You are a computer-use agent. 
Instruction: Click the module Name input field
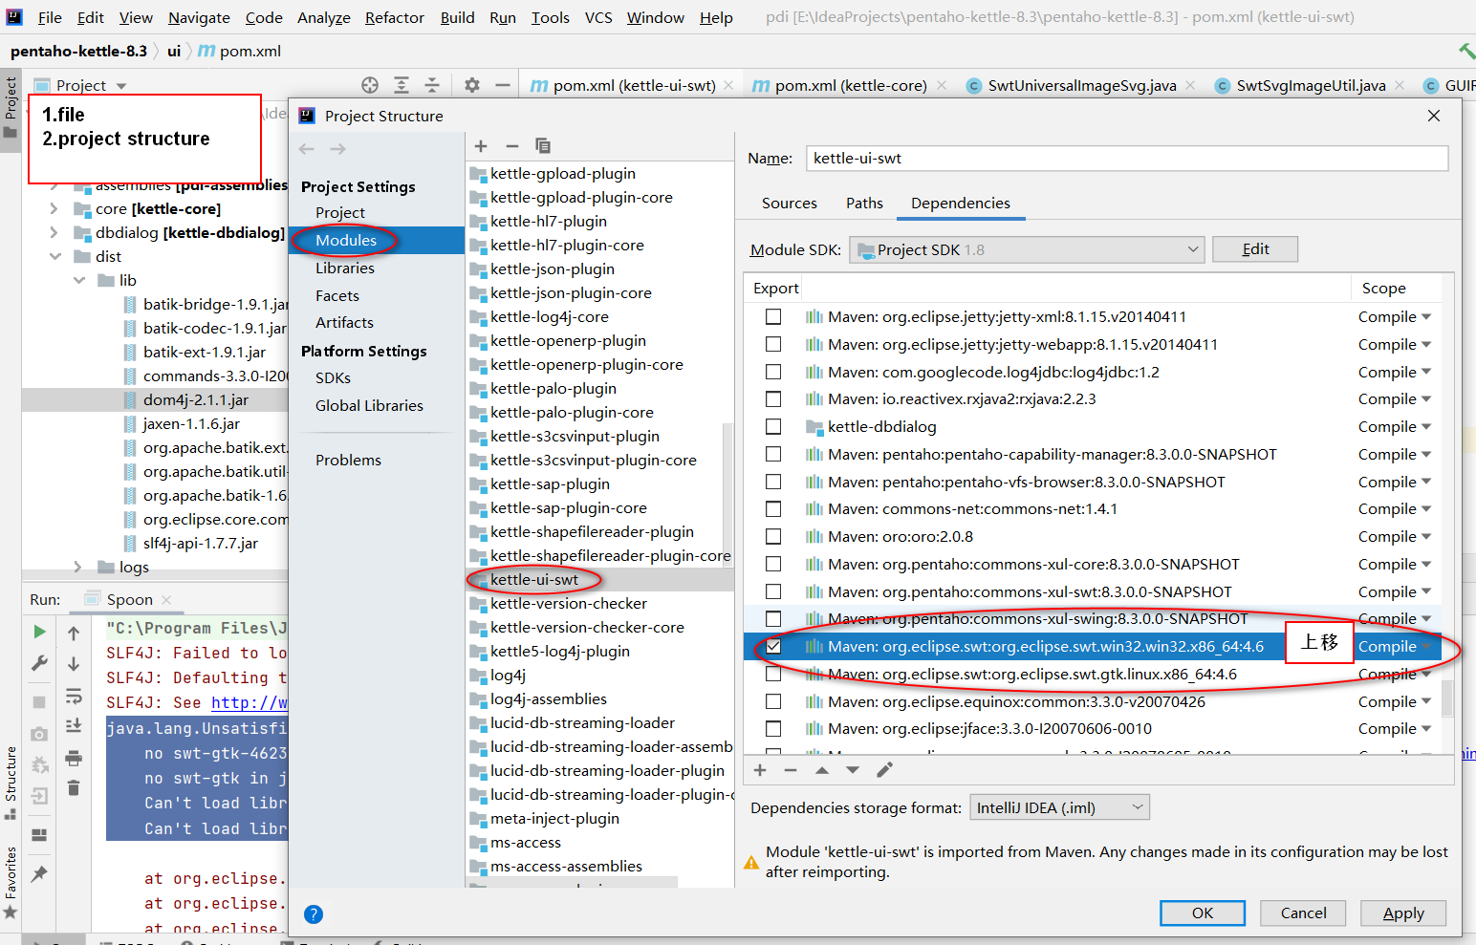pos(1127,159)
